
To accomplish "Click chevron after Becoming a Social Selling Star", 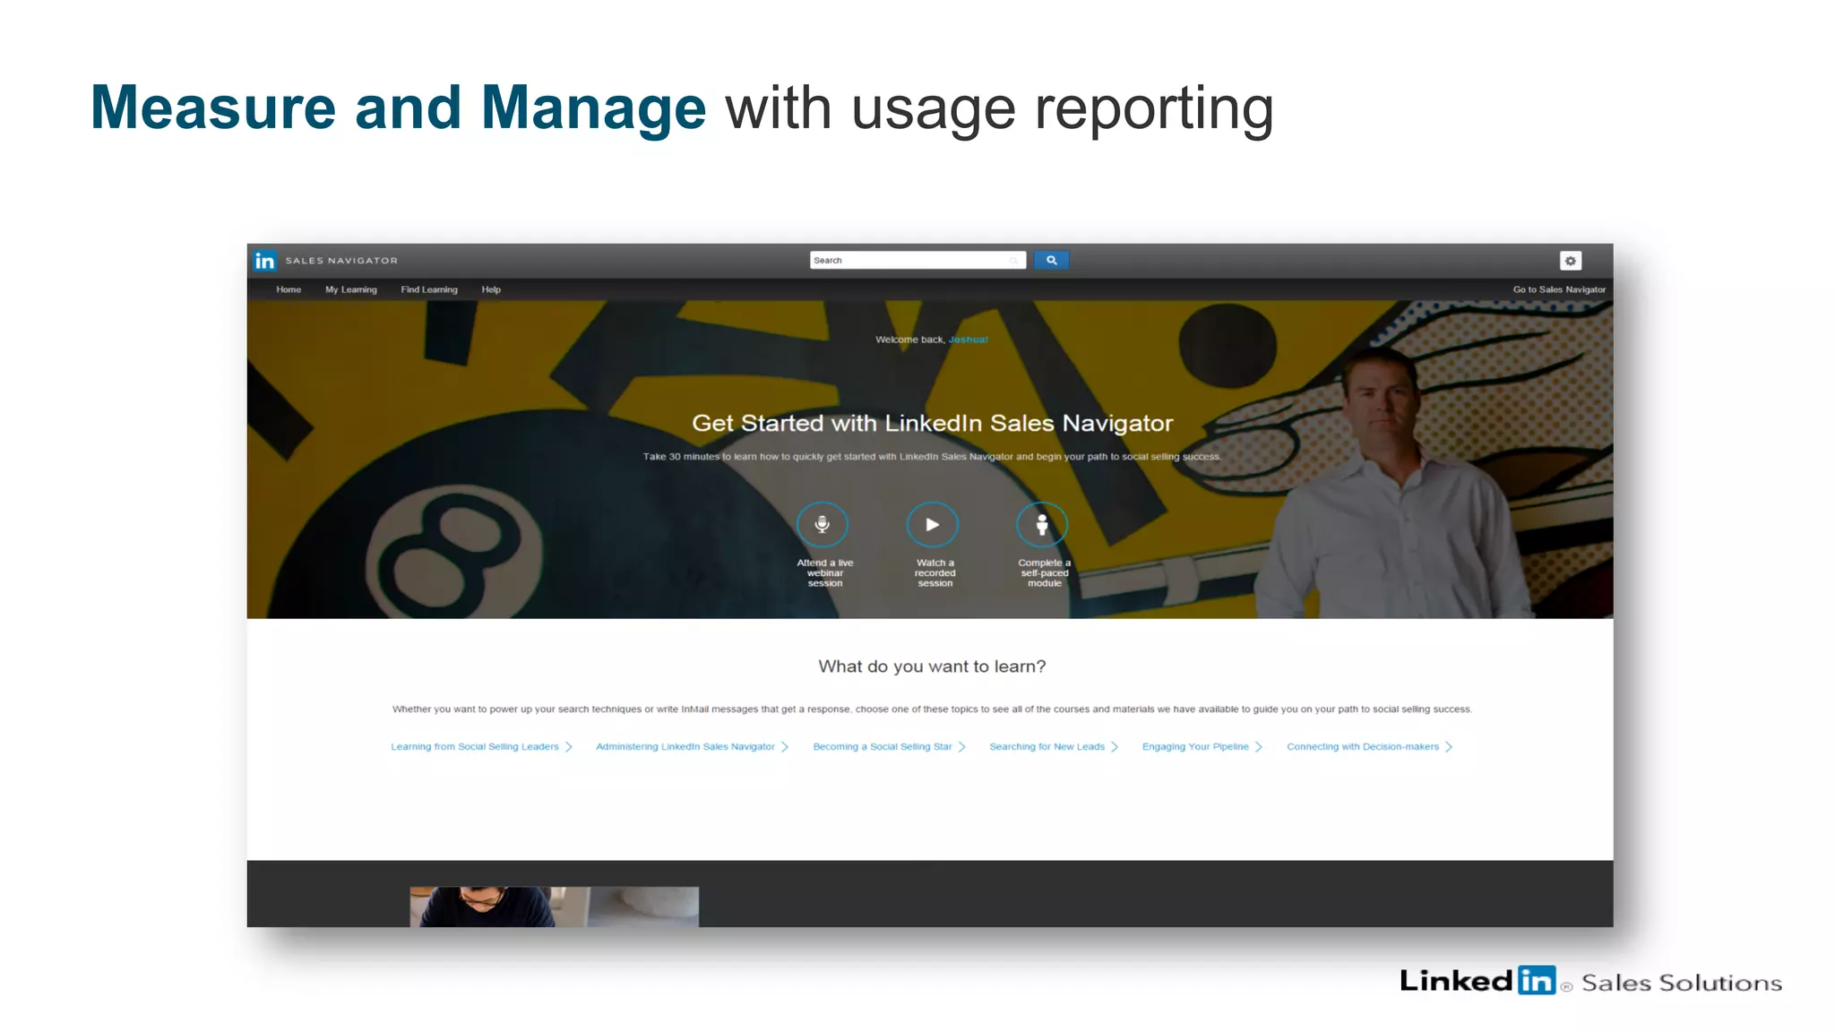I will pyautogui.click(x=962, y=746).
